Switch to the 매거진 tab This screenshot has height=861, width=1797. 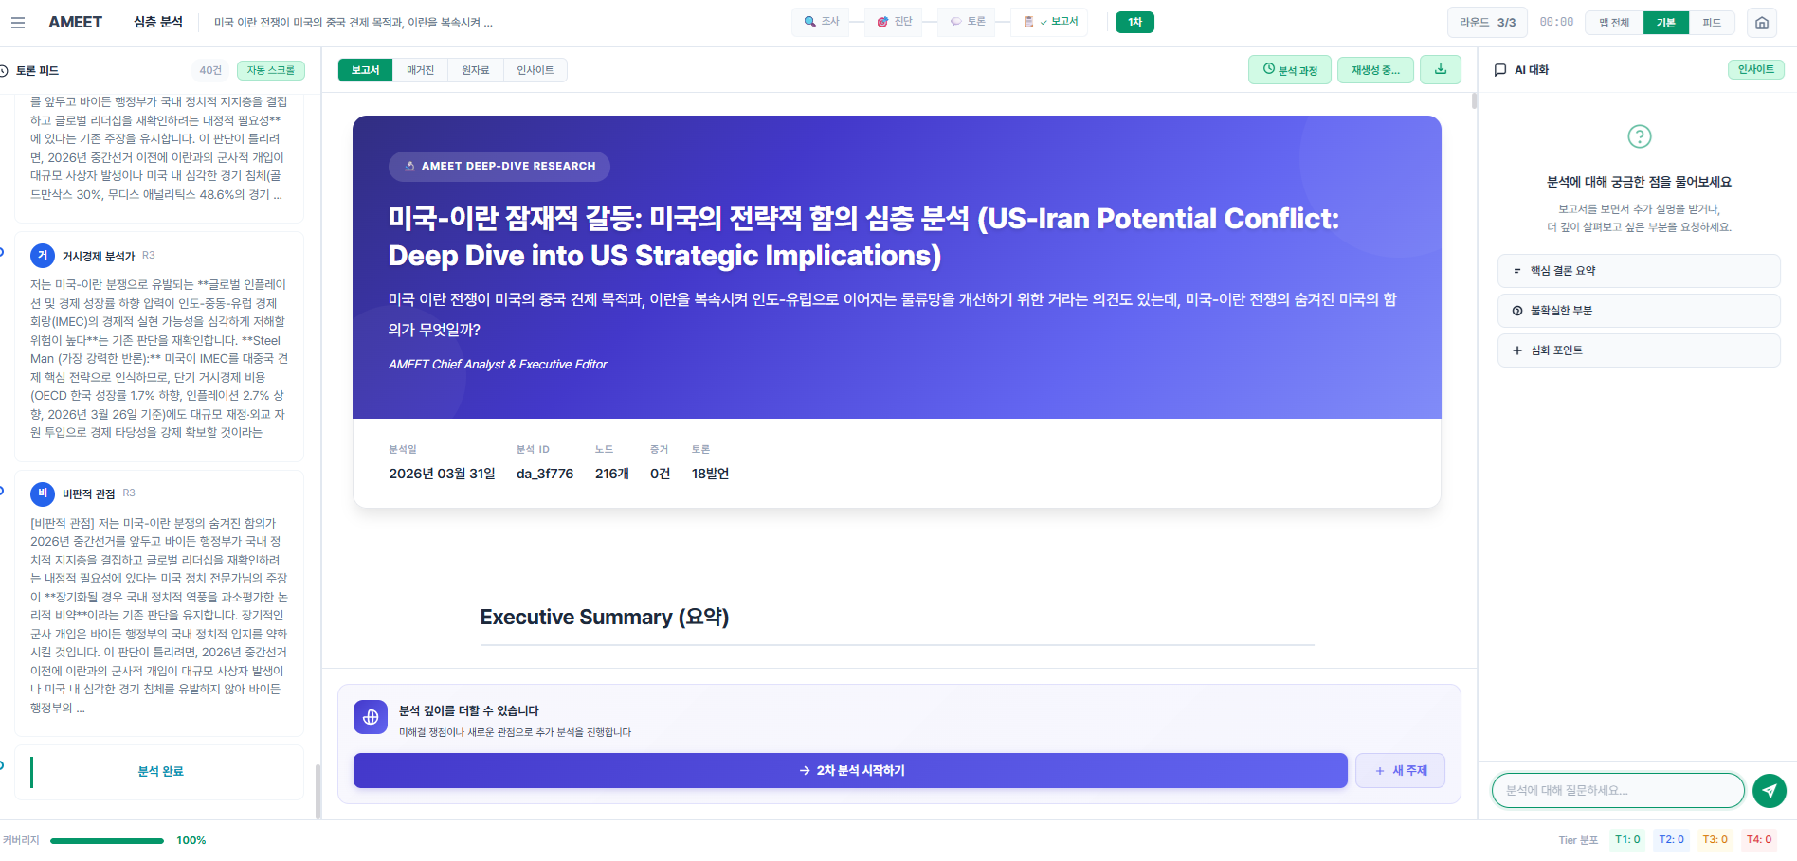[x=419, y=69]
